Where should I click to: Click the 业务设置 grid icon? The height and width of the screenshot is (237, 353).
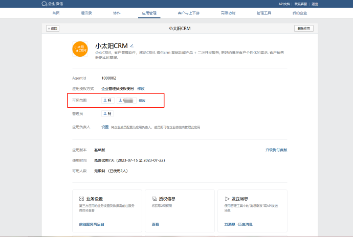click(81, 198)
